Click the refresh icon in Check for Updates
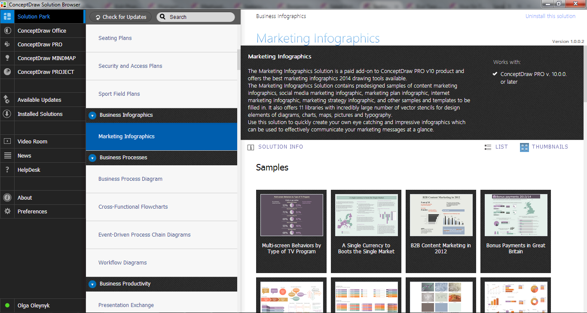Image resolution: width=587 pixels, height=313 pixels. [98, 17]
